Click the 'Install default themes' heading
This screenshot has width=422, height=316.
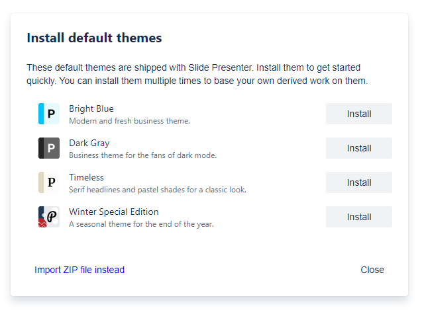(x=94, y=38)
